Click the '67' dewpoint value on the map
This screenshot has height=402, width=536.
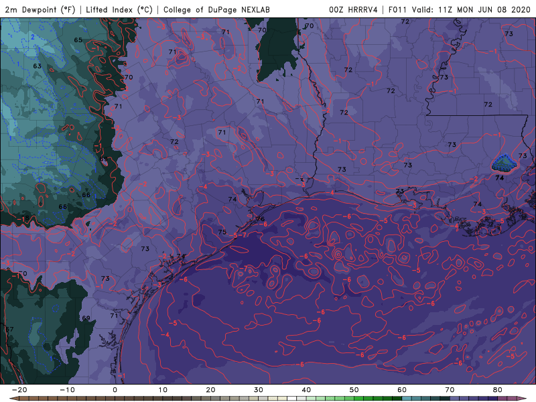[x=9, y=329]
